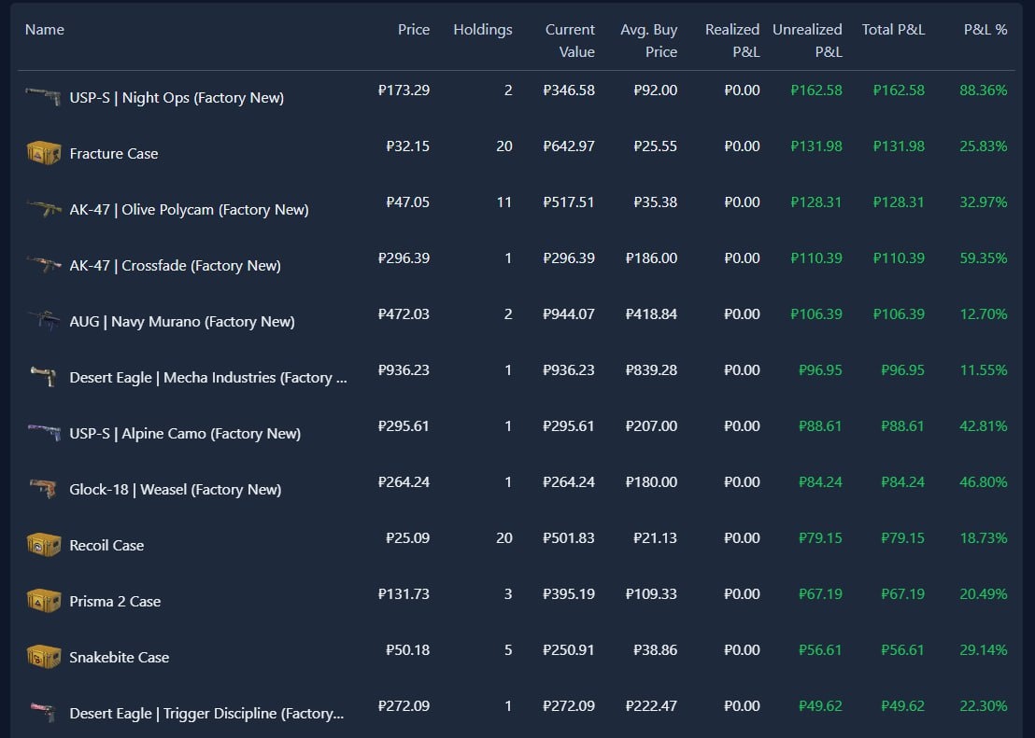
Task: Open USP-S | Night Ops (Factory New) item name
Action: click(x=177, y=98)
